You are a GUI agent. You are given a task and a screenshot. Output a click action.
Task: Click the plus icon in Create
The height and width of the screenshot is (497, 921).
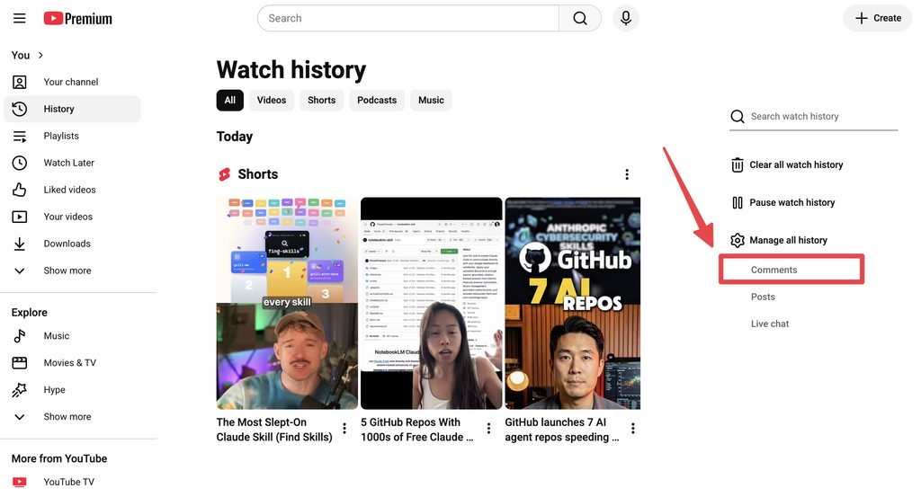point(861,18)
